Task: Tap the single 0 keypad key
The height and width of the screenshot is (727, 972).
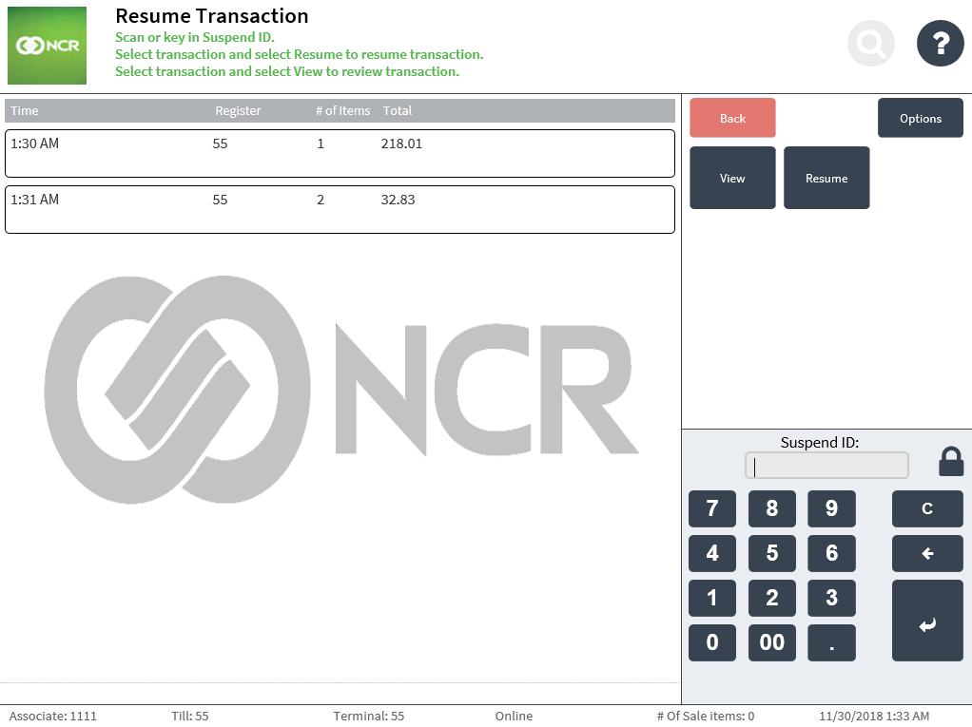Action: tap(712, 642)
